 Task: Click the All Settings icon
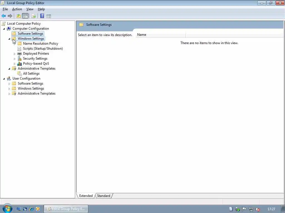19,73
